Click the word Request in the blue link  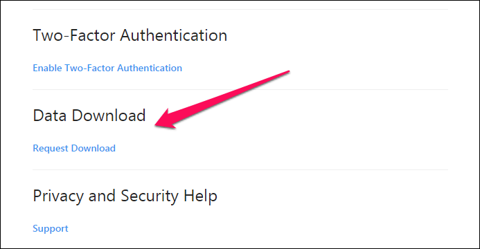point(51,149)
